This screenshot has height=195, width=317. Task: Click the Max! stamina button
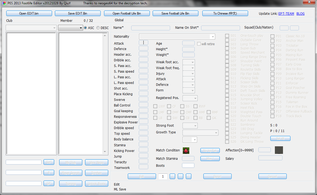(x=210, y=158)
